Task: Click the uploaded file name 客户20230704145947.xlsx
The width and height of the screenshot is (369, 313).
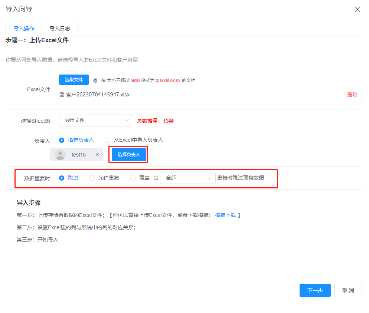Action: pos(98,95)
